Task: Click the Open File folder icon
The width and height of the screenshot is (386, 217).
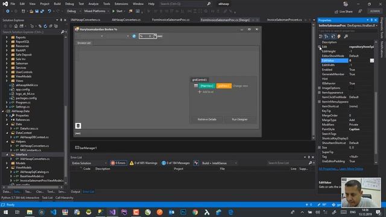Action: pyautogui.click(x=31, y=11)
